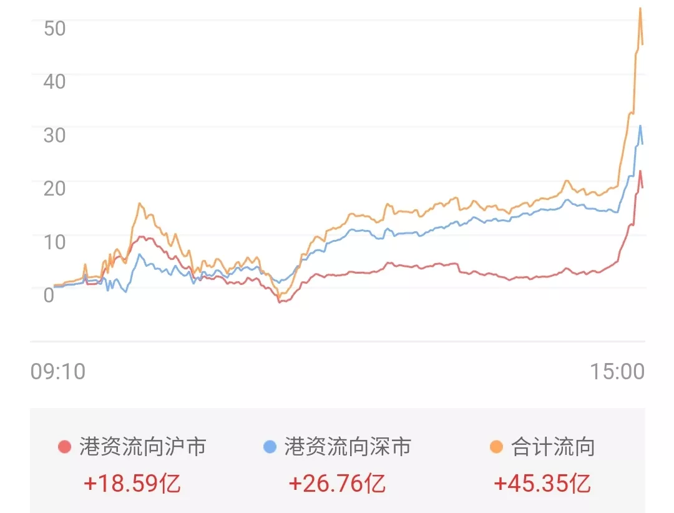
Task: Click the 50 y-axis label
Action: 54,28
